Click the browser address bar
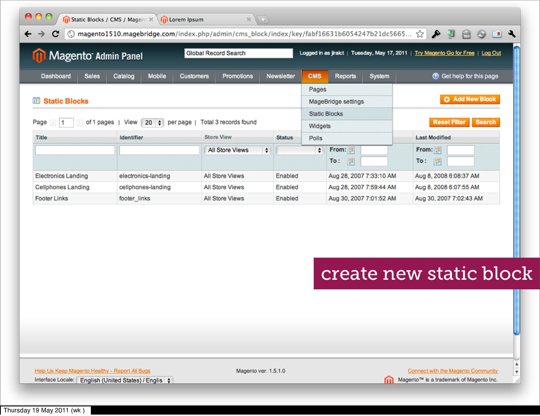This screenshot has width=540, height=416. [x=245, y=34]
